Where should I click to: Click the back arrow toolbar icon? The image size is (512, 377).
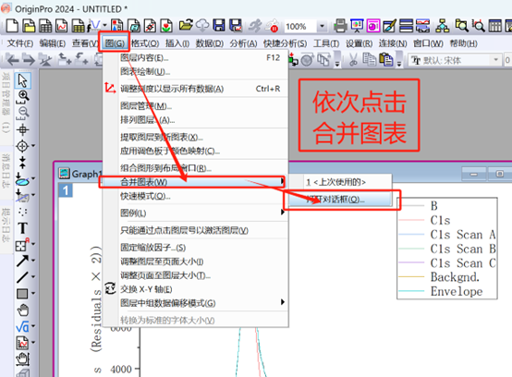[x=12, y=60]
